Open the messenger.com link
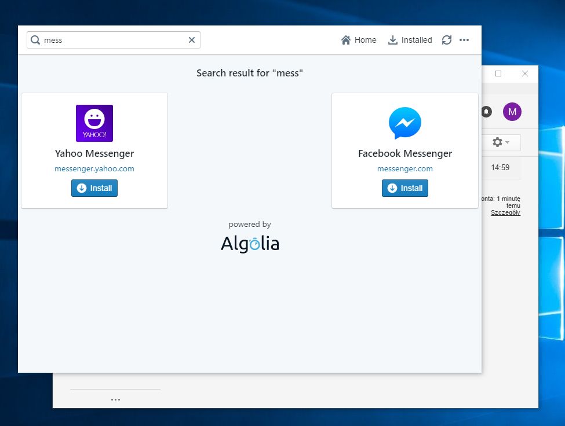This screenshot has height=426, width=565. 405,169
